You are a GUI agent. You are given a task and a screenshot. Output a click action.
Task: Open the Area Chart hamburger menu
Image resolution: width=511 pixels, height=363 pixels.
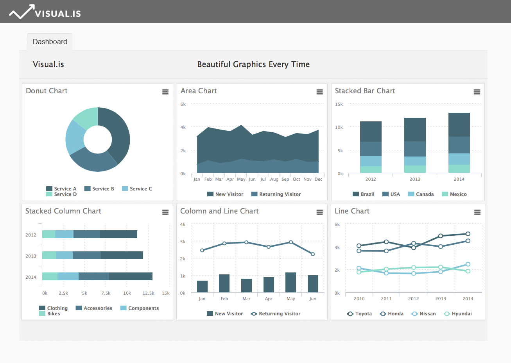pos(320,92)
